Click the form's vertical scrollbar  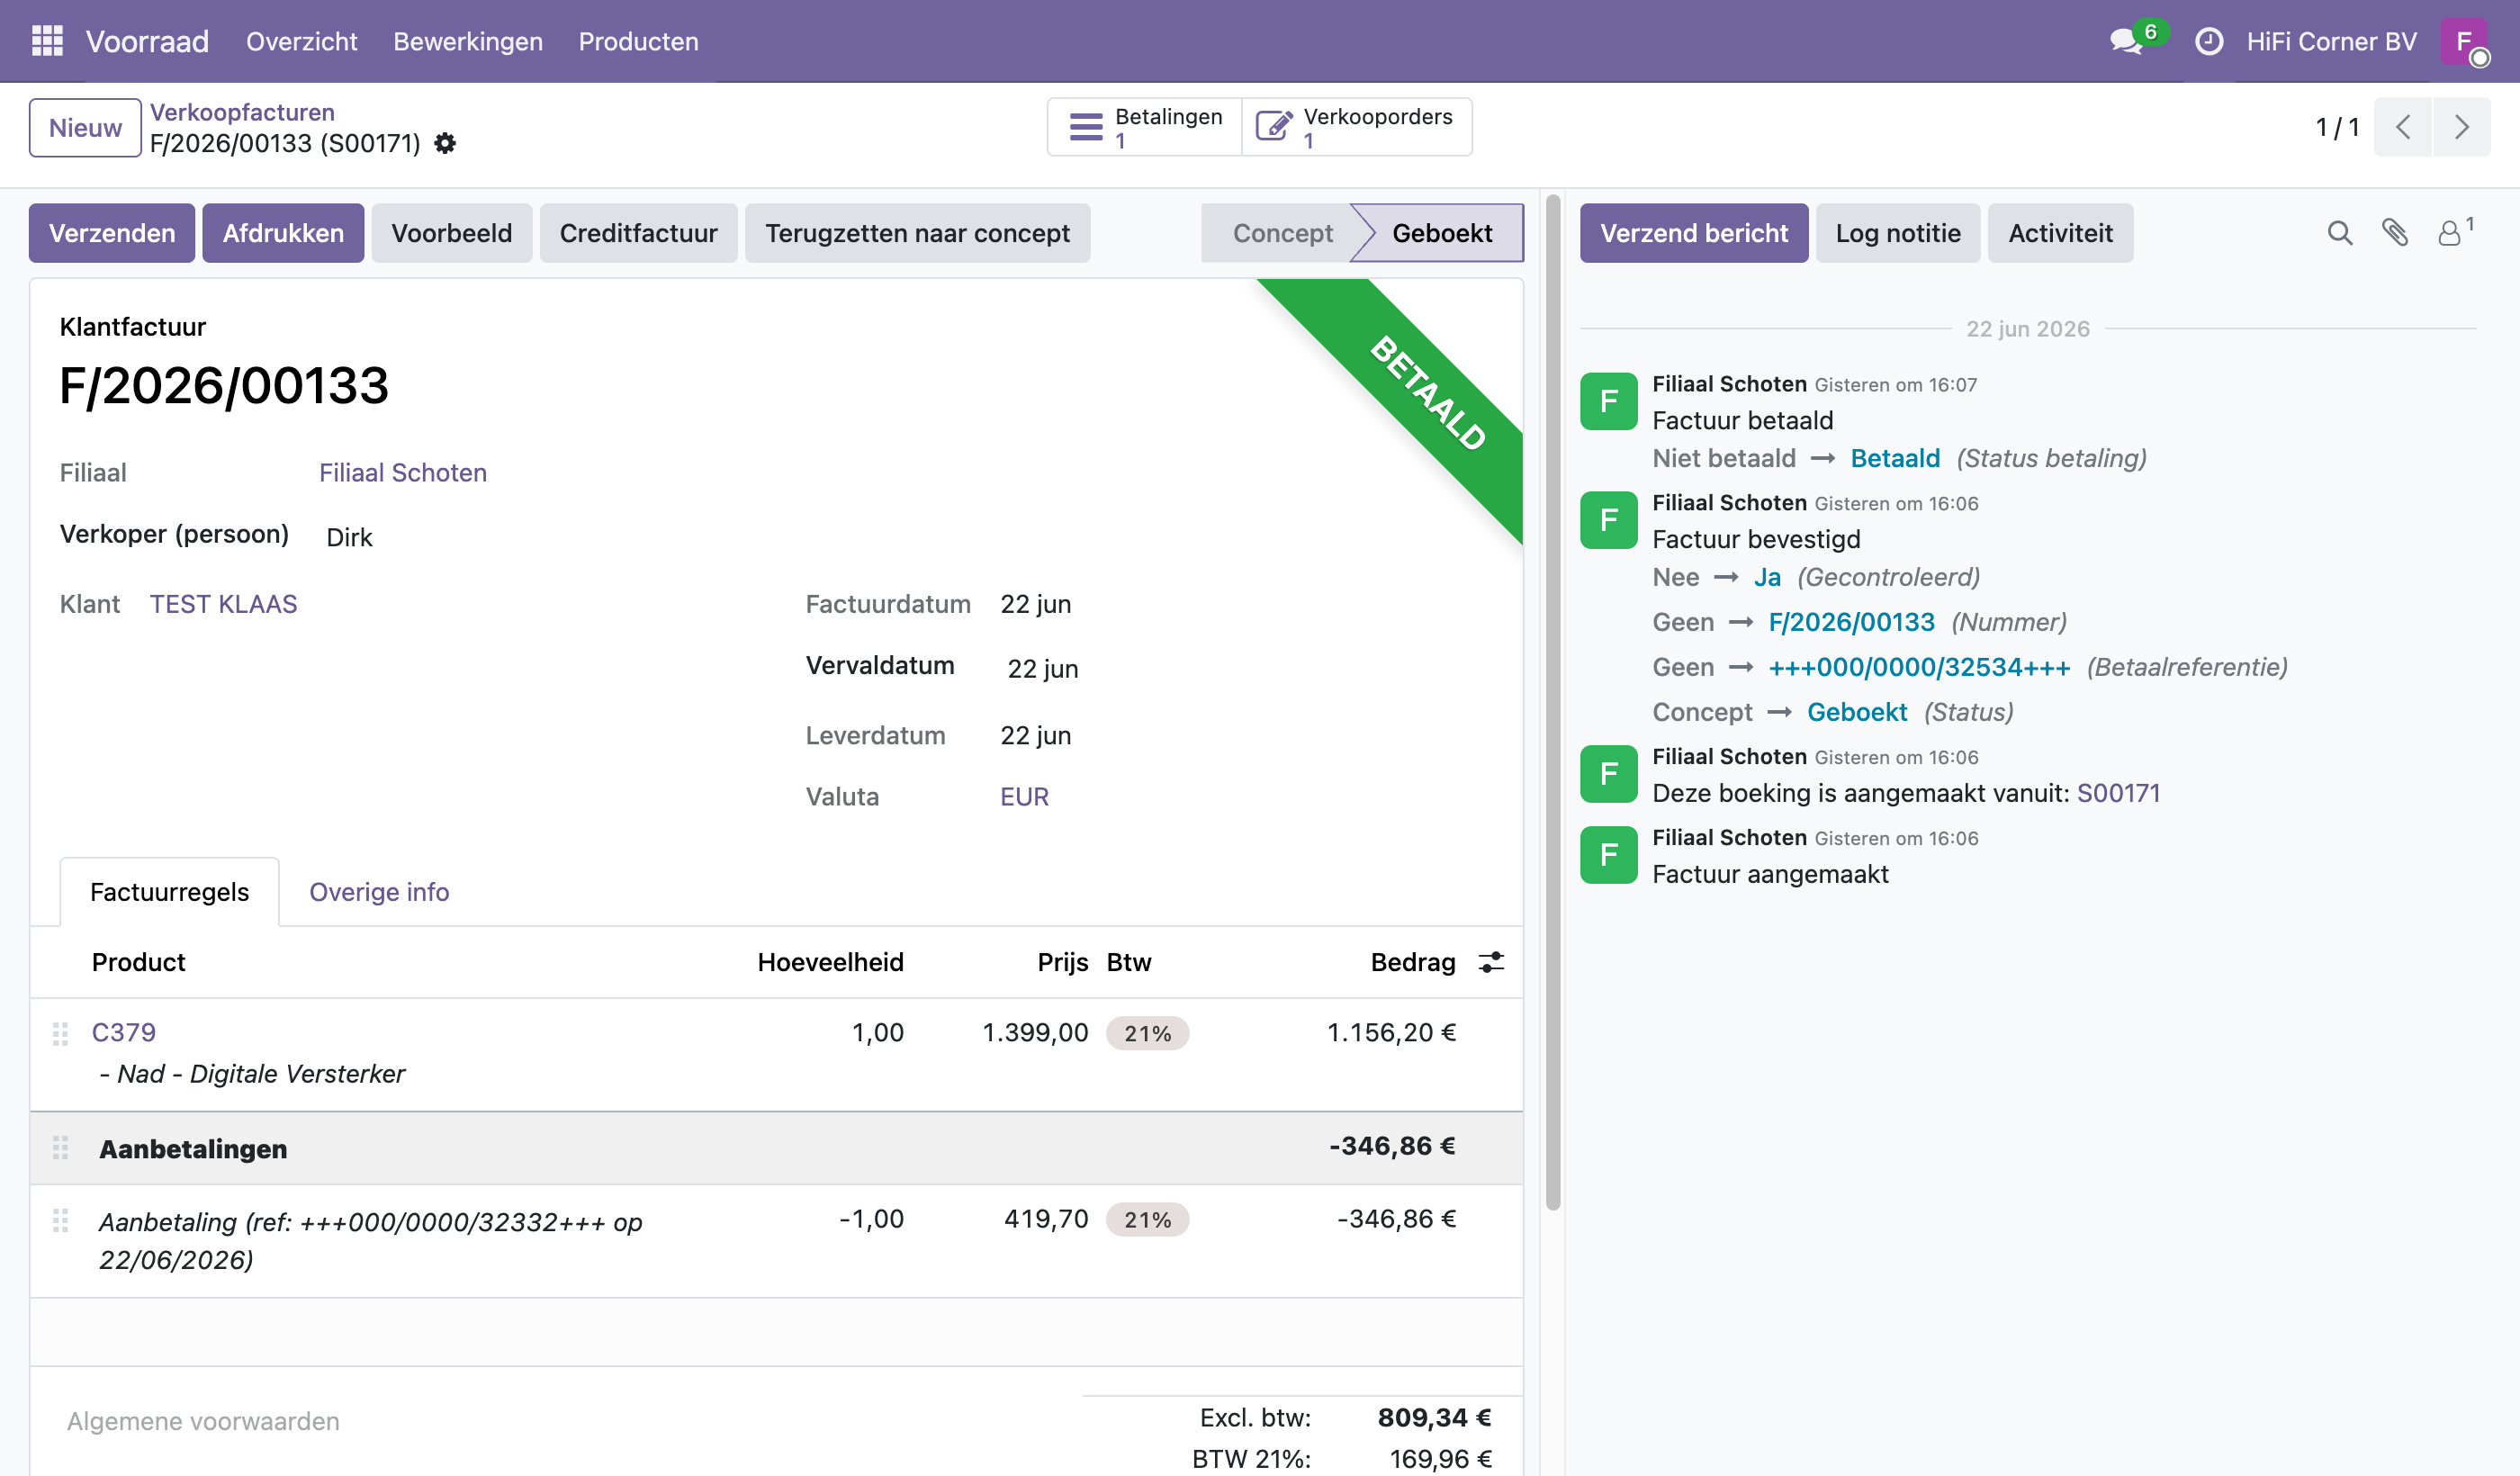[x=1552, y=700]
